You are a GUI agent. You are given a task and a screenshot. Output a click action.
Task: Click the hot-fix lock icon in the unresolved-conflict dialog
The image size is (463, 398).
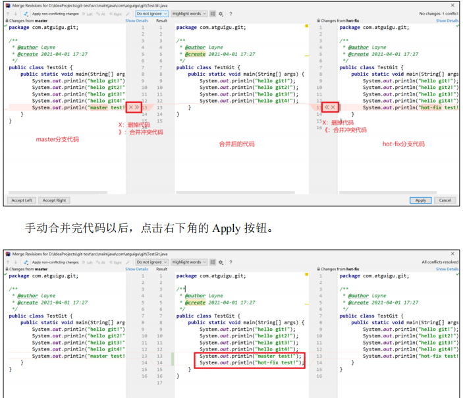[319, 20]
